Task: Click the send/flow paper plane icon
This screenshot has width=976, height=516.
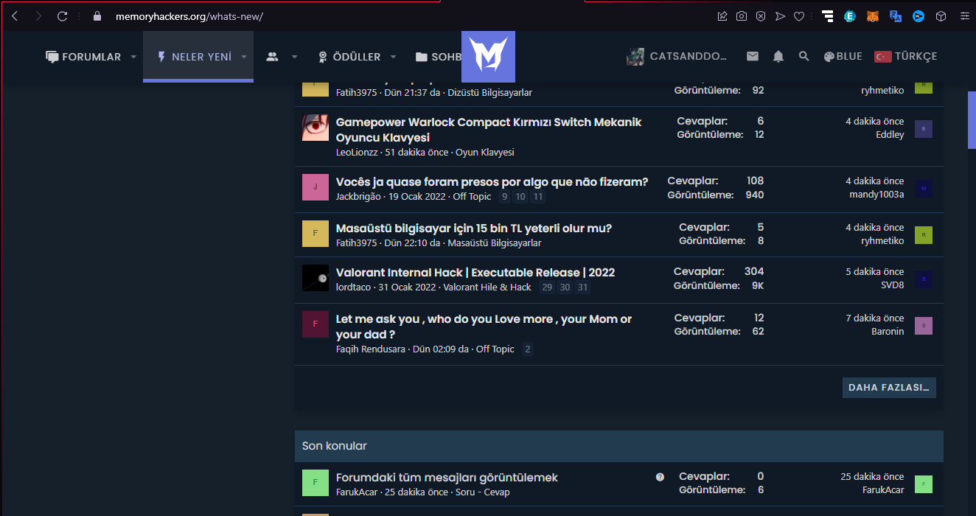Action: click(x=780, y=15)
